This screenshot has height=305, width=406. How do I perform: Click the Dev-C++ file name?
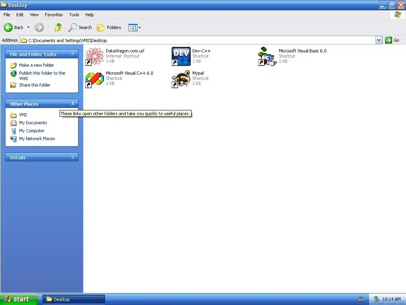click(x=201, y=51)
